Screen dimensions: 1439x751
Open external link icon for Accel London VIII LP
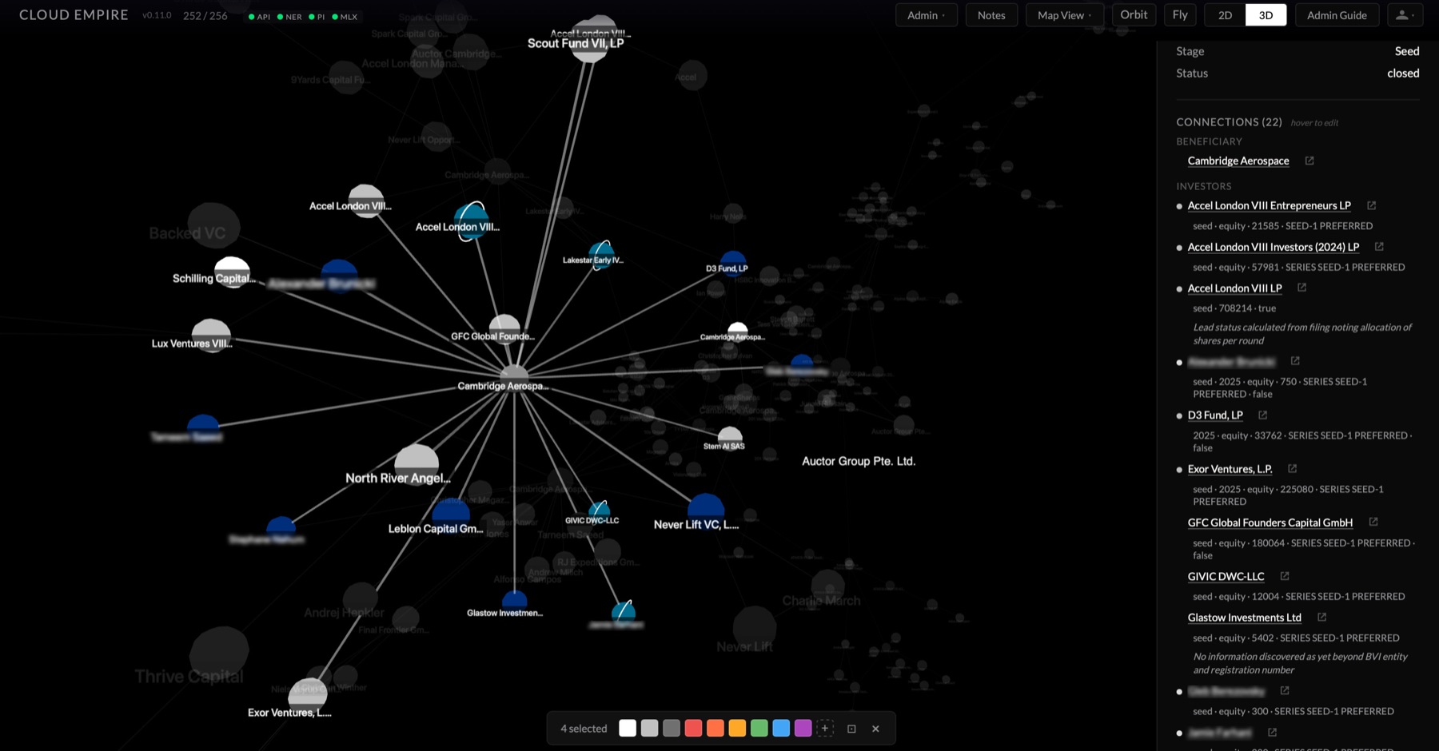(1301, 288)
